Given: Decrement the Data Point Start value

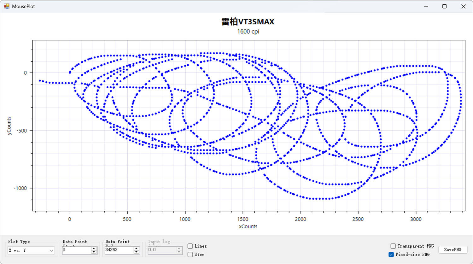Looking at the screenshot, I should click(94, 252).
